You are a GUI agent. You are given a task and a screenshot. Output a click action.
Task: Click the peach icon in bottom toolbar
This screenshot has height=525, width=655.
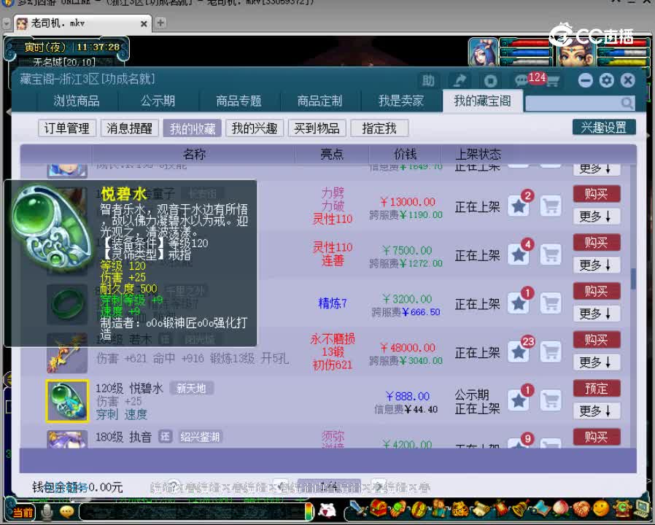[561, 508]
